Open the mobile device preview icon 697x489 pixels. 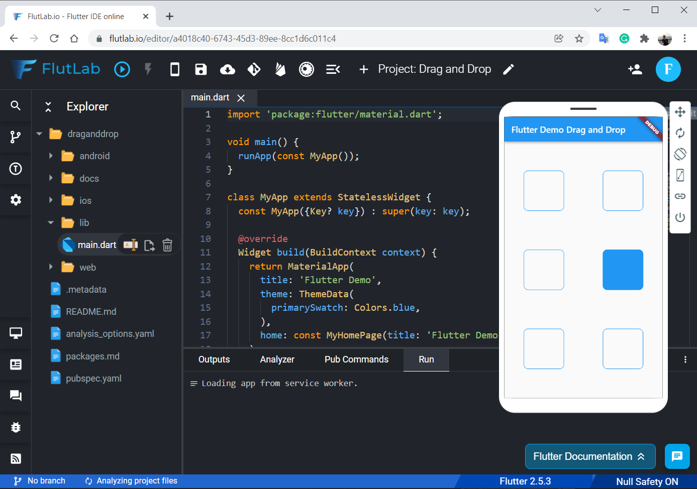click(175, 69)
